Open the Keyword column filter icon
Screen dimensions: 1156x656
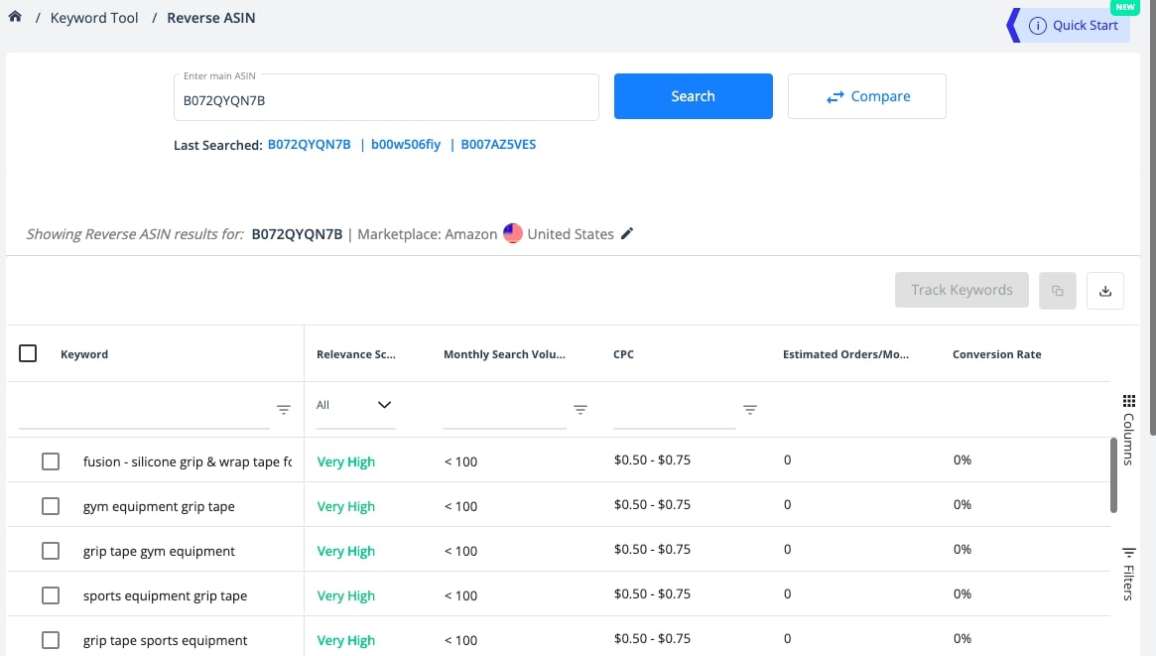pos(283,409)
